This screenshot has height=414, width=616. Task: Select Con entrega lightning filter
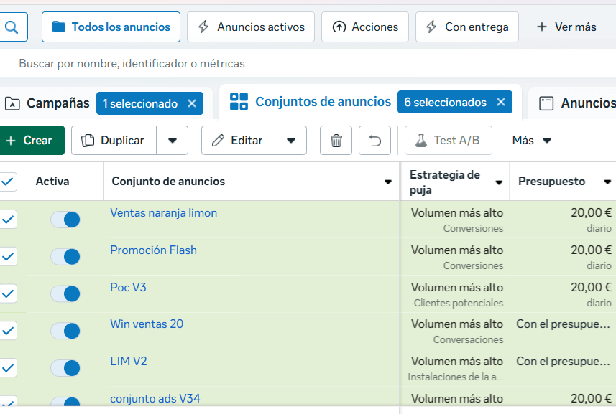(x=466, y=27)
